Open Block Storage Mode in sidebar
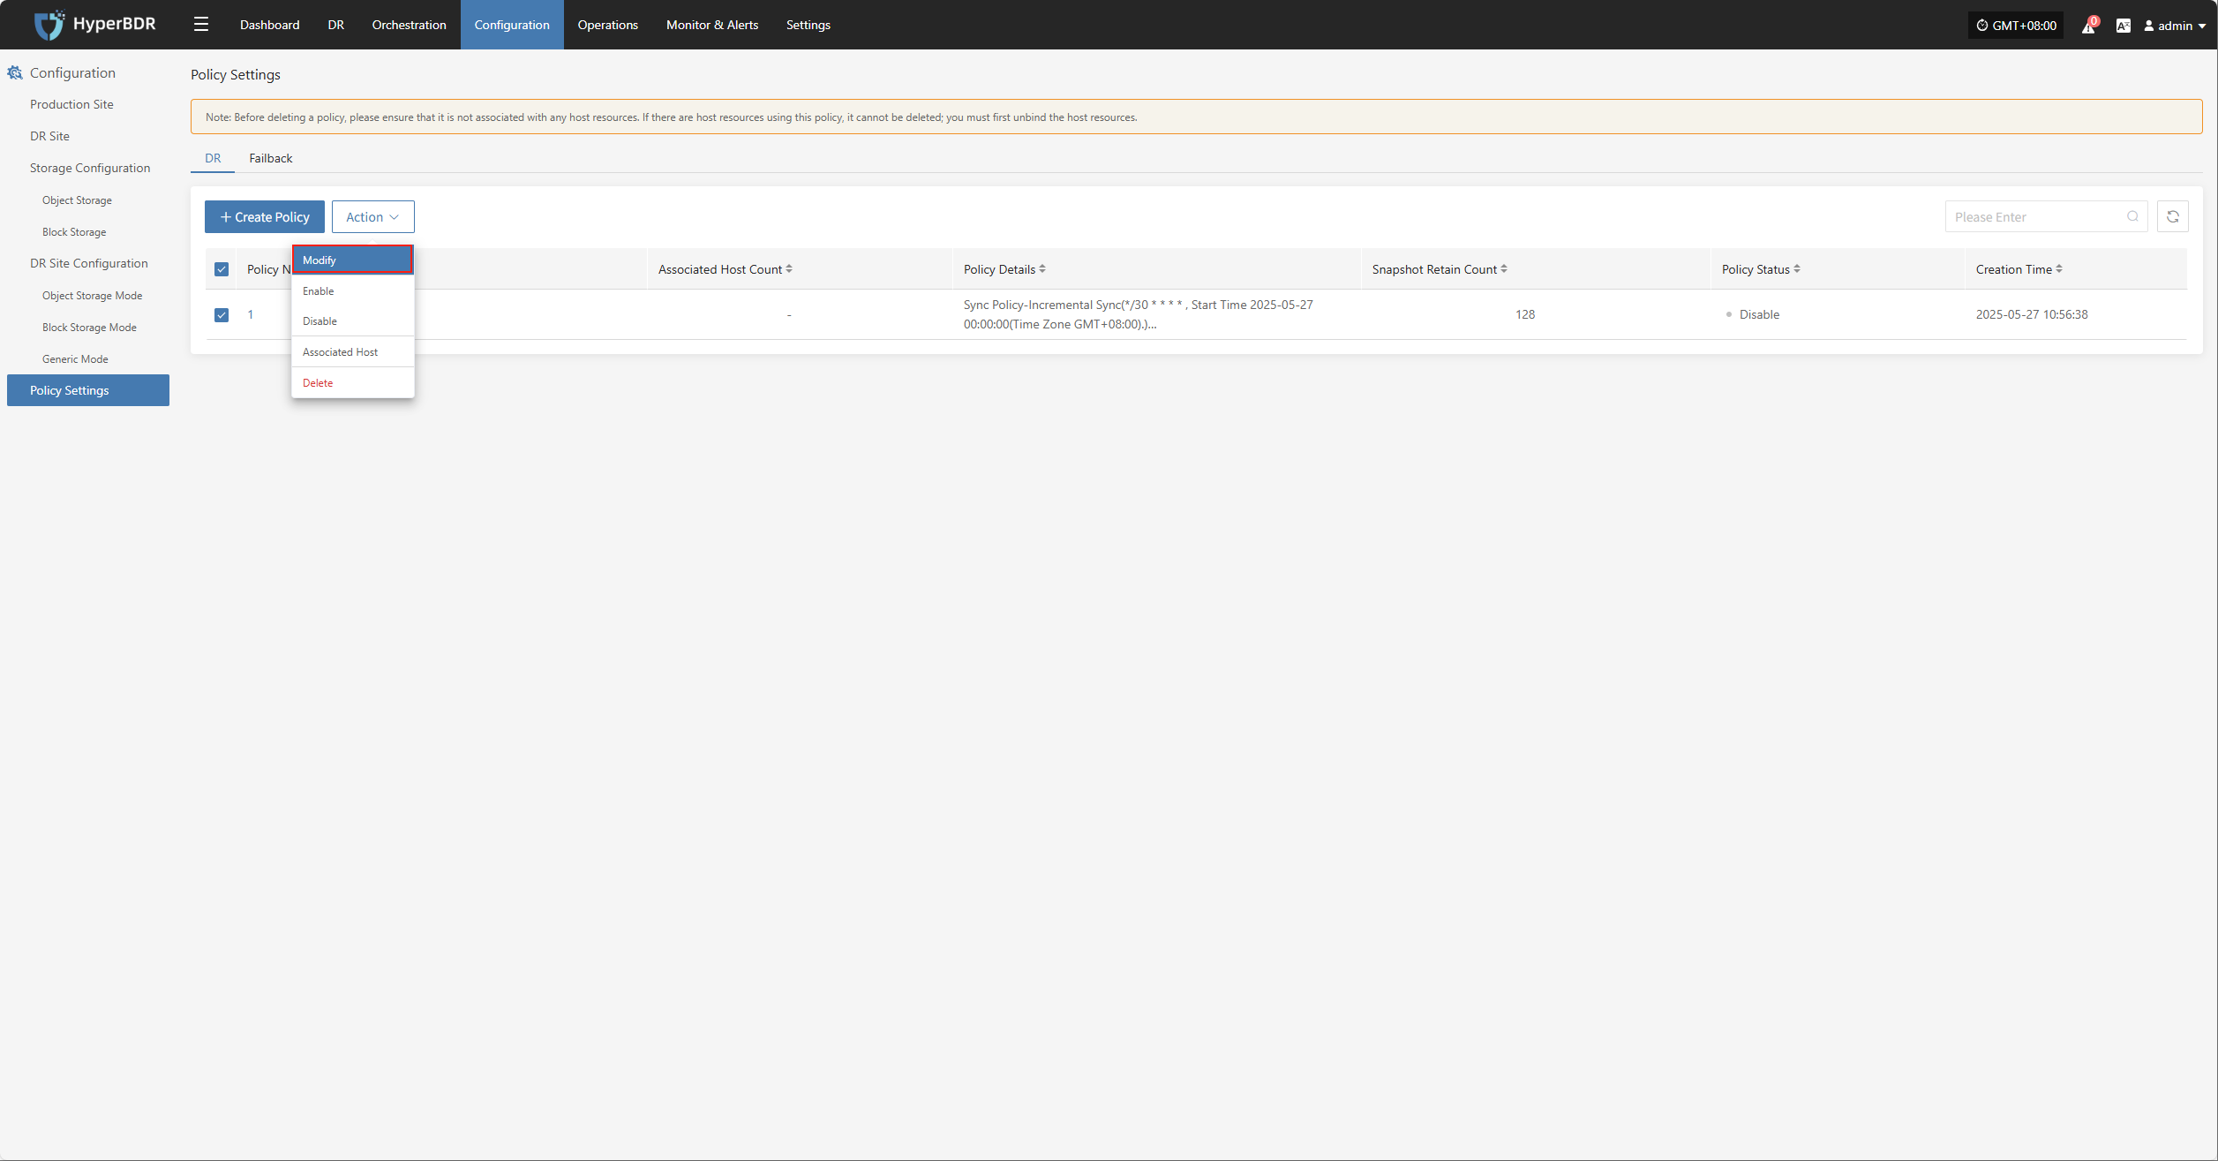Screen dimensions: 2218x1161 [89, 328]
